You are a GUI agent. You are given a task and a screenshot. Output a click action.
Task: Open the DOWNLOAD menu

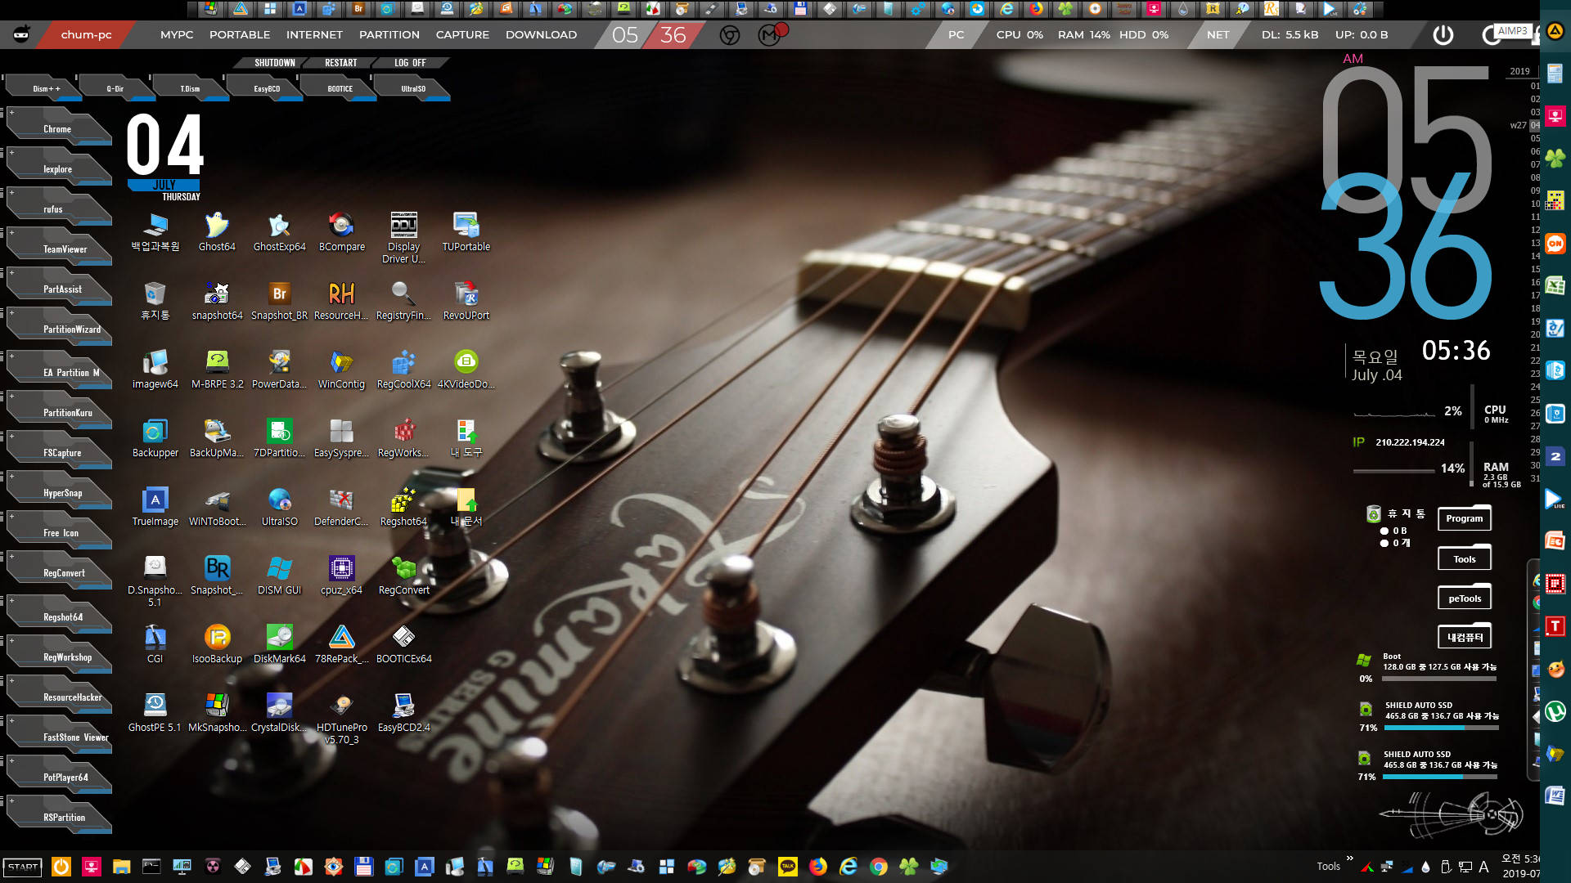coord(541,35)
